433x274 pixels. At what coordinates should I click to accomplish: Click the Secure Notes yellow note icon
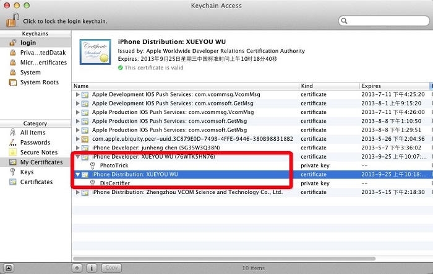click(13, 152)
